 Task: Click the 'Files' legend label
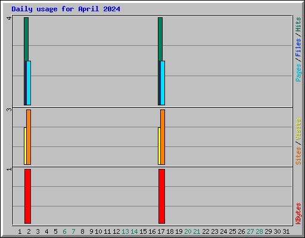click(298, 48)
